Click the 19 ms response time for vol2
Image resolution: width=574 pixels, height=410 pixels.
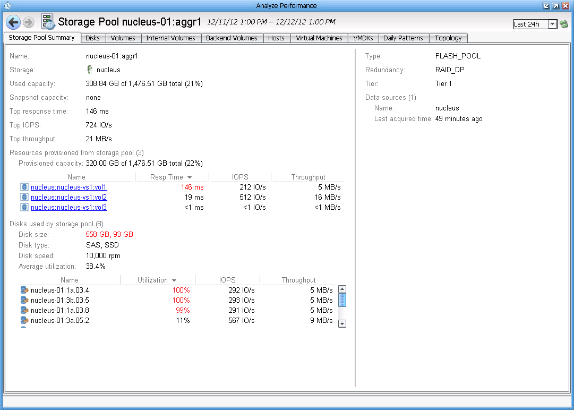click(194, 198)
